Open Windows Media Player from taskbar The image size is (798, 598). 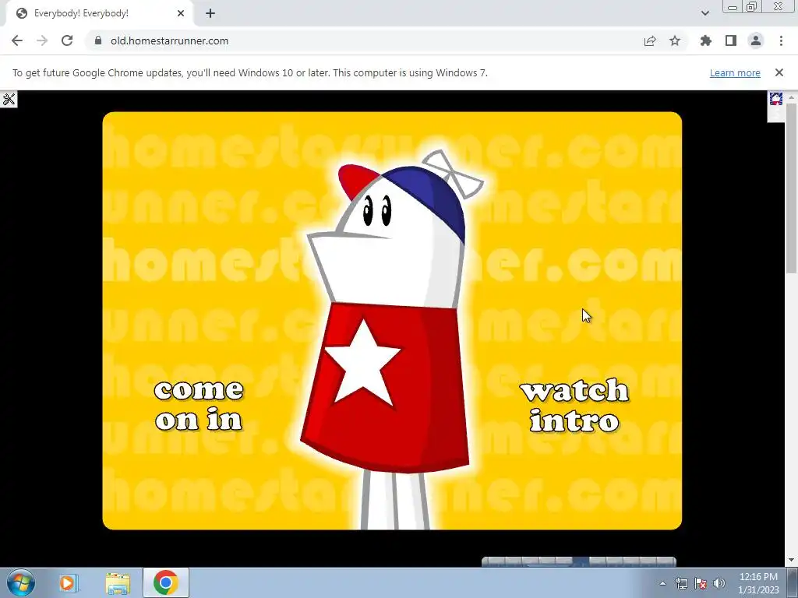pos(68,582)
